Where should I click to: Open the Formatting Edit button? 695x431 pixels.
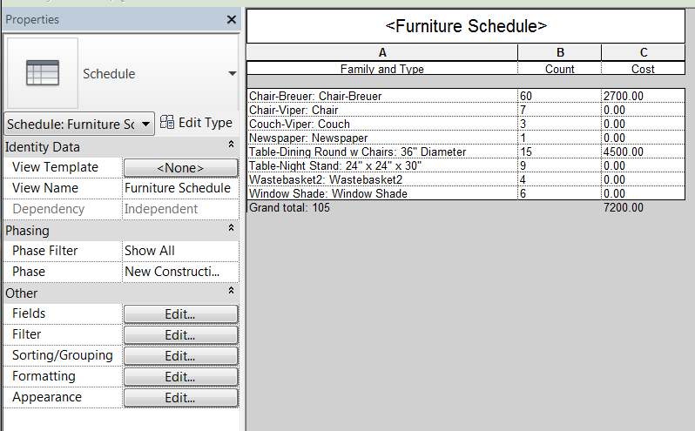180,376
